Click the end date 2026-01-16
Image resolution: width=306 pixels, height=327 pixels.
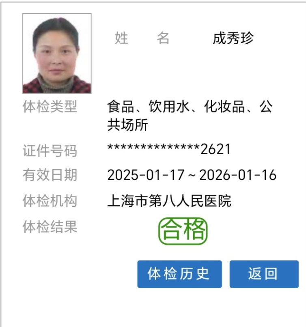pyautogui.click(x=238, y=175)
